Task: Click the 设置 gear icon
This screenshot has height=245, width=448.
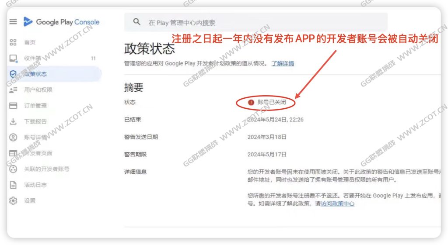Action: (13, 201)
